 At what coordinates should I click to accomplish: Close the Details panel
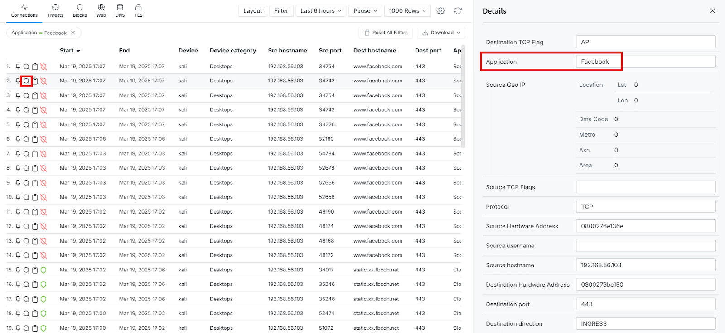point(712,11)
